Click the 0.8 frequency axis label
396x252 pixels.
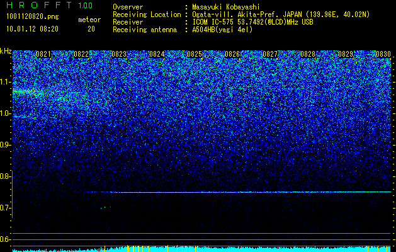coord(4,176)
